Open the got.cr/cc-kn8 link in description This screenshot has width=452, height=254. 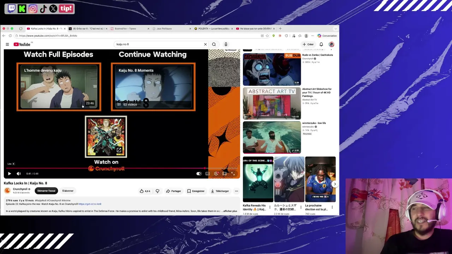point(90,204)
